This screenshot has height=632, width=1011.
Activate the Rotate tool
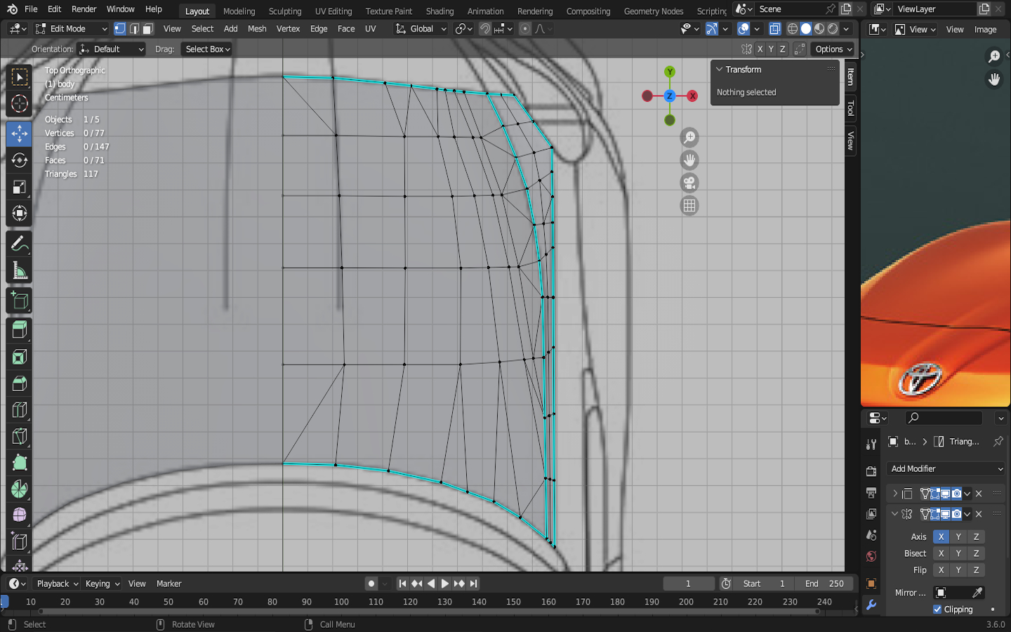click(20, 160)
